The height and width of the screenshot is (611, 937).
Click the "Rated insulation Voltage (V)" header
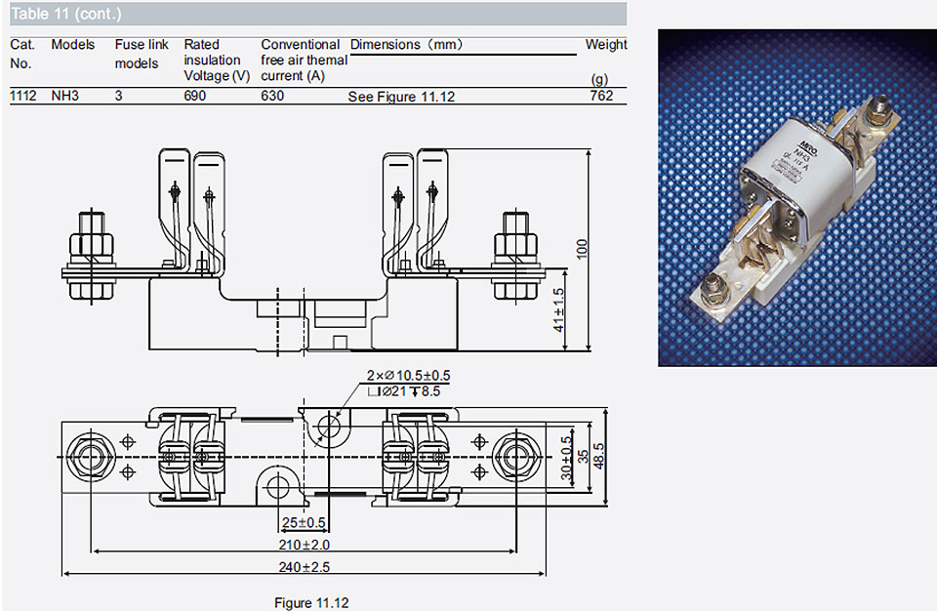pyautogui.click(x=217, y=60)
